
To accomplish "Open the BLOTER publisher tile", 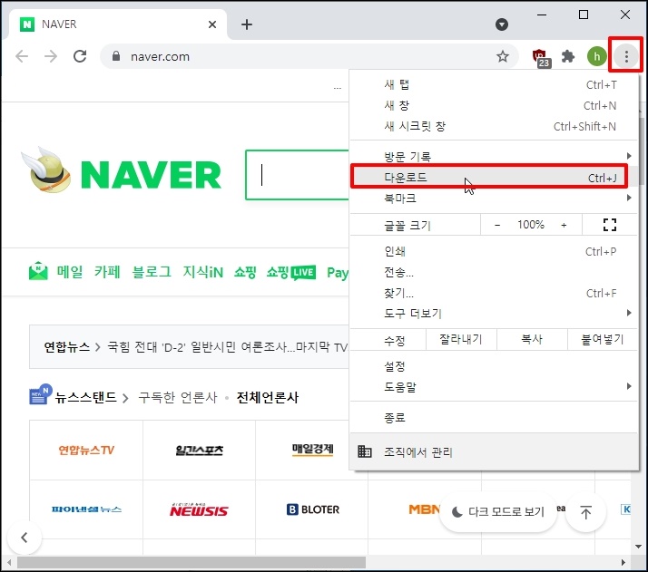I will (312, 509).
